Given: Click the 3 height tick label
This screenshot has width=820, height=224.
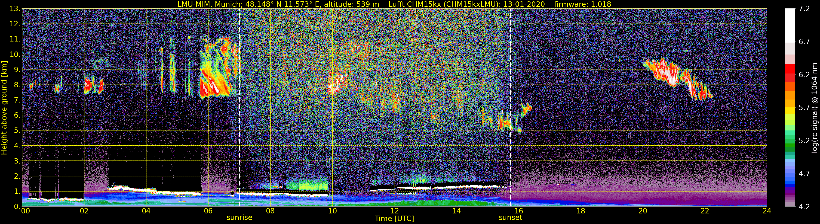Looking at the screenshot, I should point(17,161).
